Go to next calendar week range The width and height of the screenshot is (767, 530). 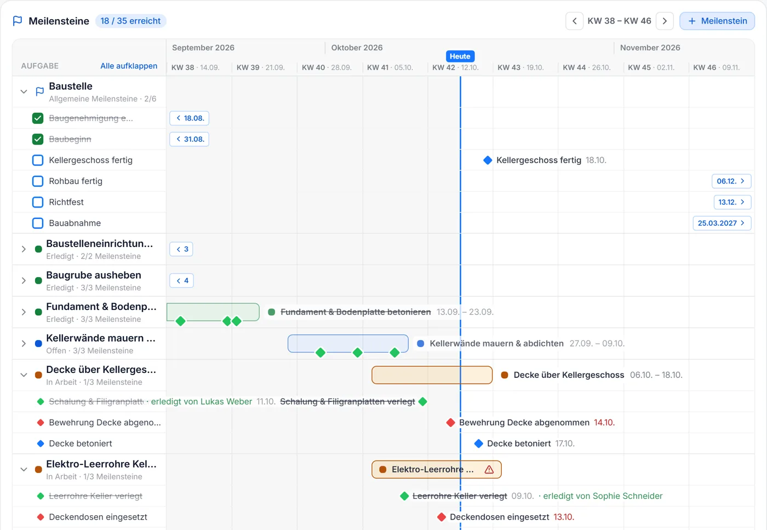[x=665, y=21]
